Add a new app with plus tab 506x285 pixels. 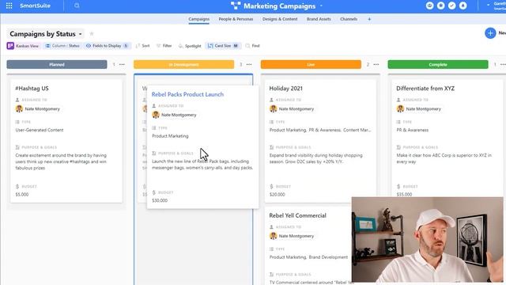369,19
